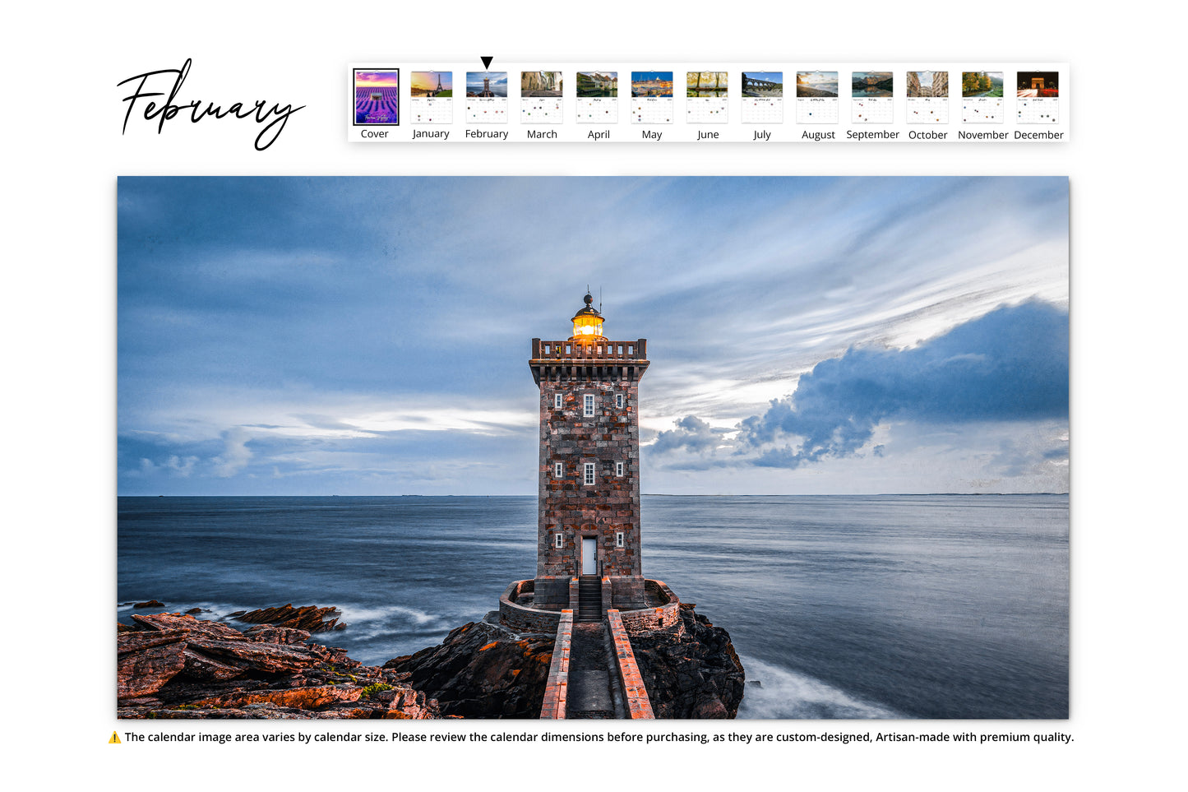Click the October label text

pos(928,135)
